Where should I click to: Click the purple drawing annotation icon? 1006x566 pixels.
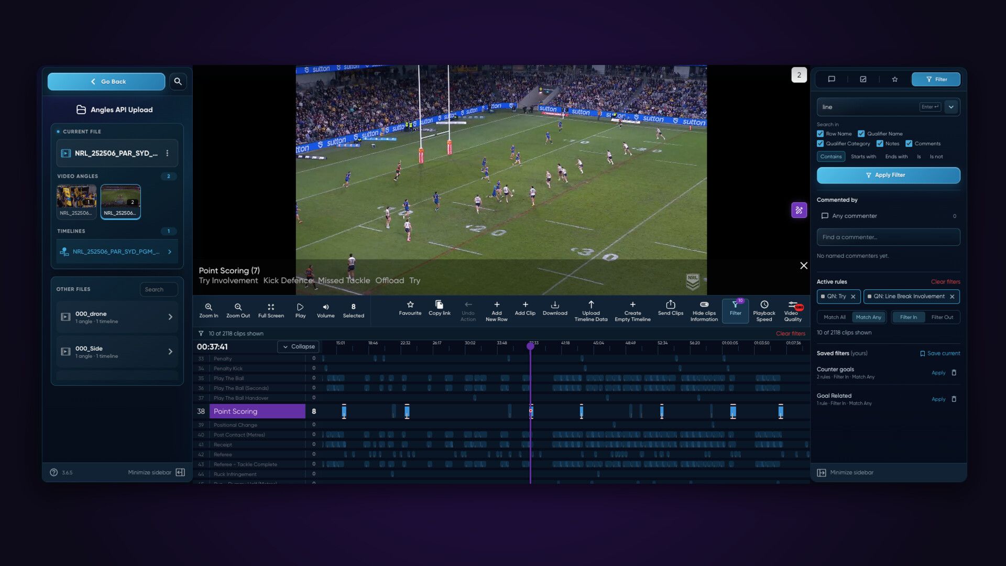pyautogui.click(x=799, y=210)
